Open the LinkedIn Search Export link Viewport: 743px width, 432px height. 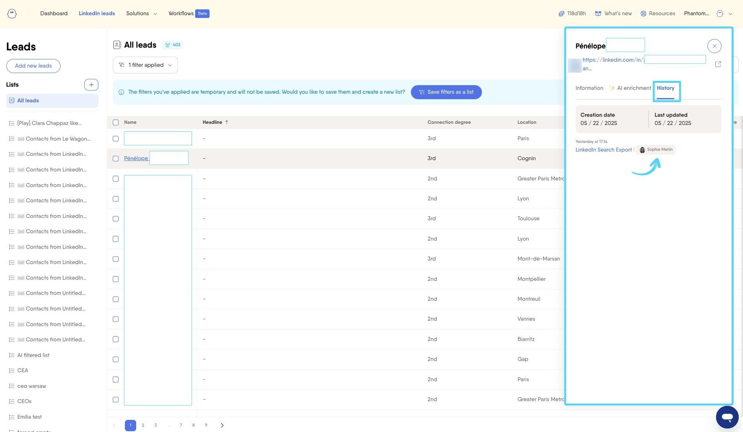pos(603,150)
